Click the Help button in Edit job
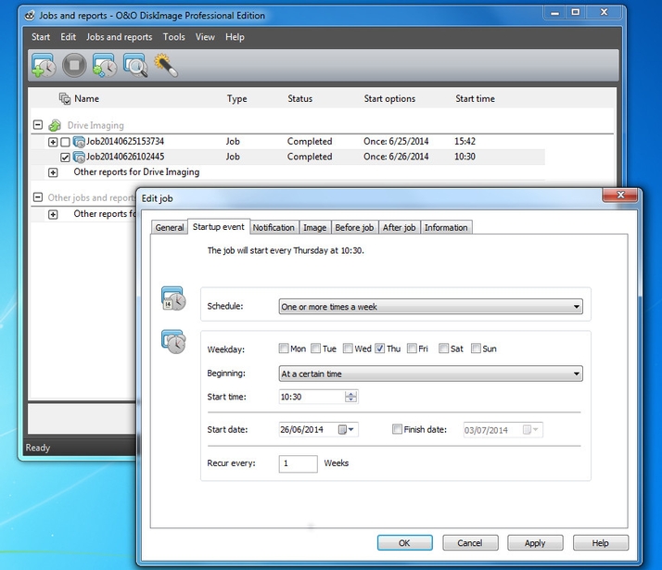The image size is (662, 570). (x=601, y=543)
